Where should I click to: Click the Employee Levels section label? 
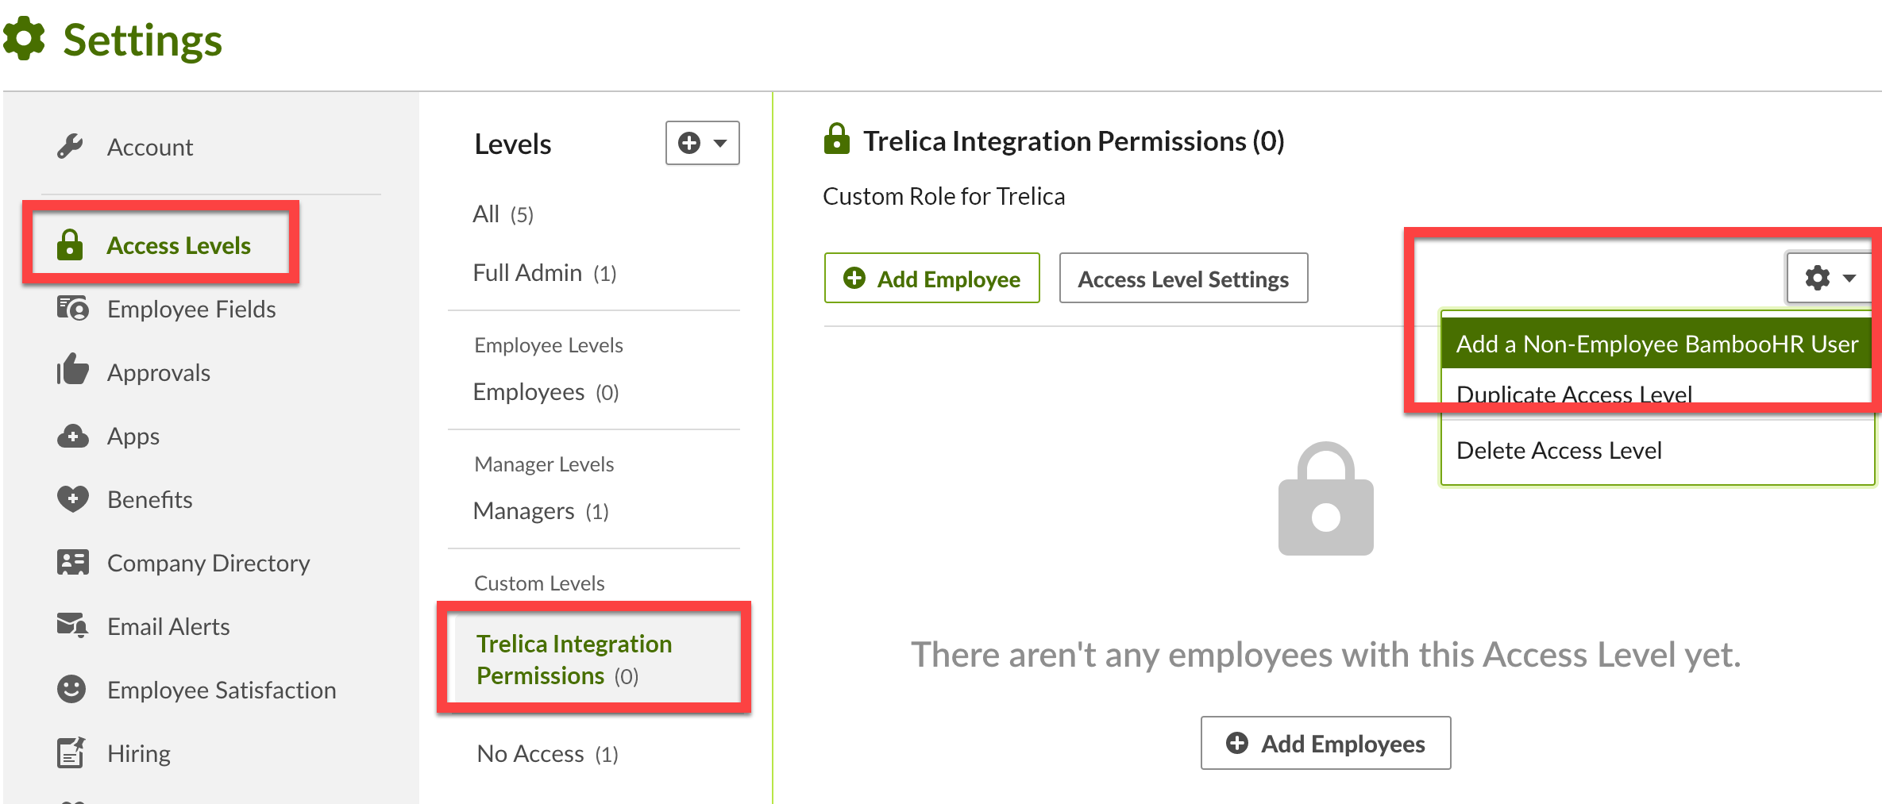pos(549,344)
